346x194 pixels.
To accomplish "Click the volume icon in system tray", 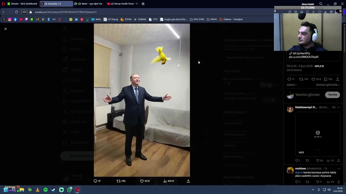I will (x=329, y=190).
